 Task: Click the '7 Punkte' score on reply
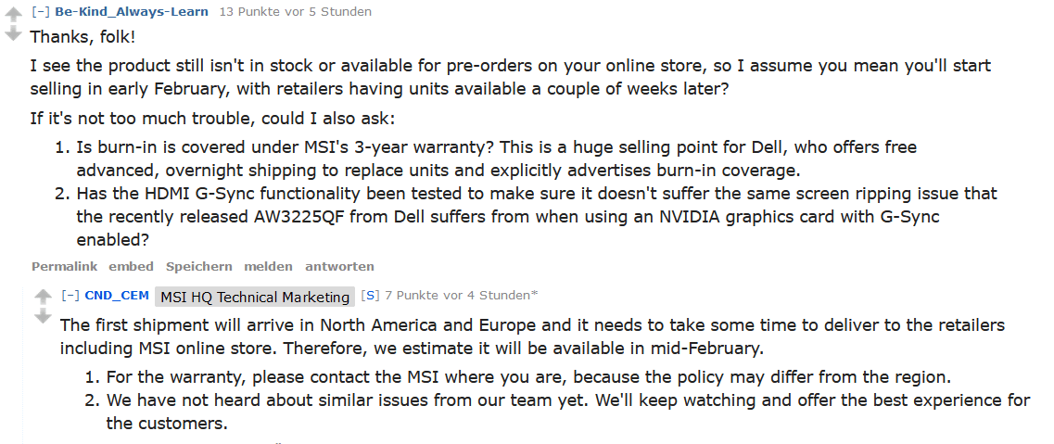point(413,295)
